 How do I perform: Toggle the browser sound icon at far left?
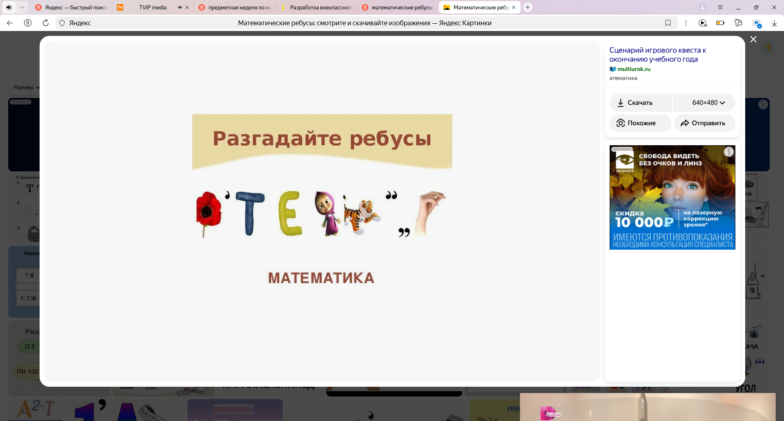[9, 7]
